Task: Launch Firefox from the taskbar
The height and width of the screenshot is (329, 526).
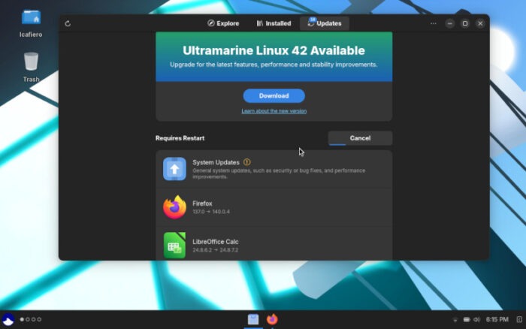Action: pos(272,319)
